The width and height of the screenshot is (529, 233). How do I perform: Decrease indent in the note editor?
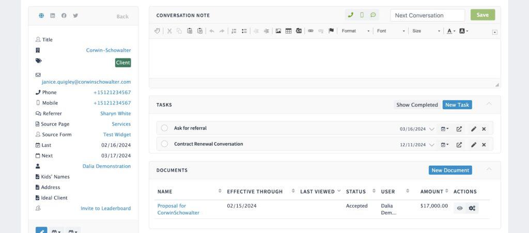(256, 31)
